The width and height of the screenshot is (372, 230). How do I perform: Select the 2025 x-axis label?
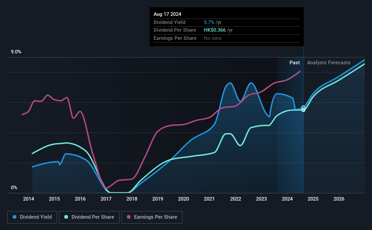(313, 199)
